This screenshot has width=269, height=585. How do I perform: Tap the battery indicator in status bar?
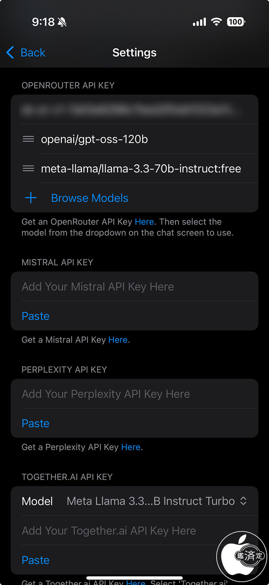tap(236, 22)
